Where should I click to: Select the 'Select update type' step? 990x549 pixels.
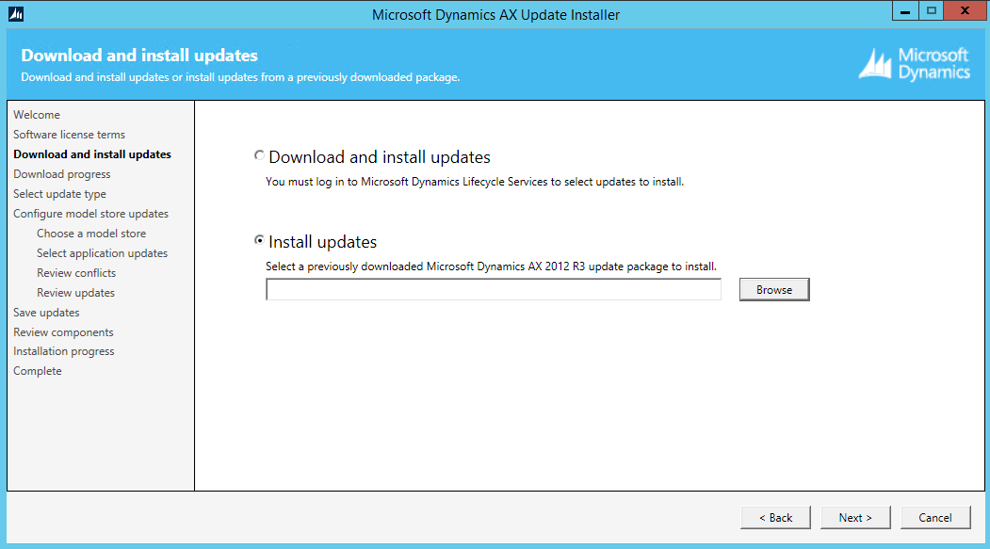[59, 194]
